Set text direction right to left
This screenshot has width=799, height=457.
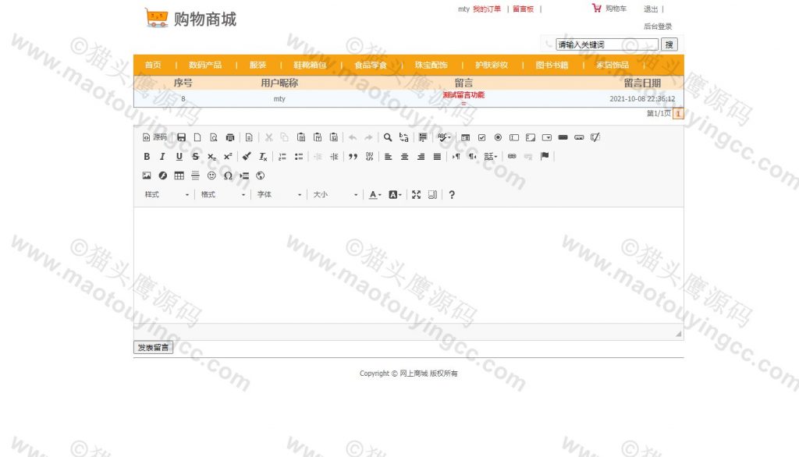472,157
